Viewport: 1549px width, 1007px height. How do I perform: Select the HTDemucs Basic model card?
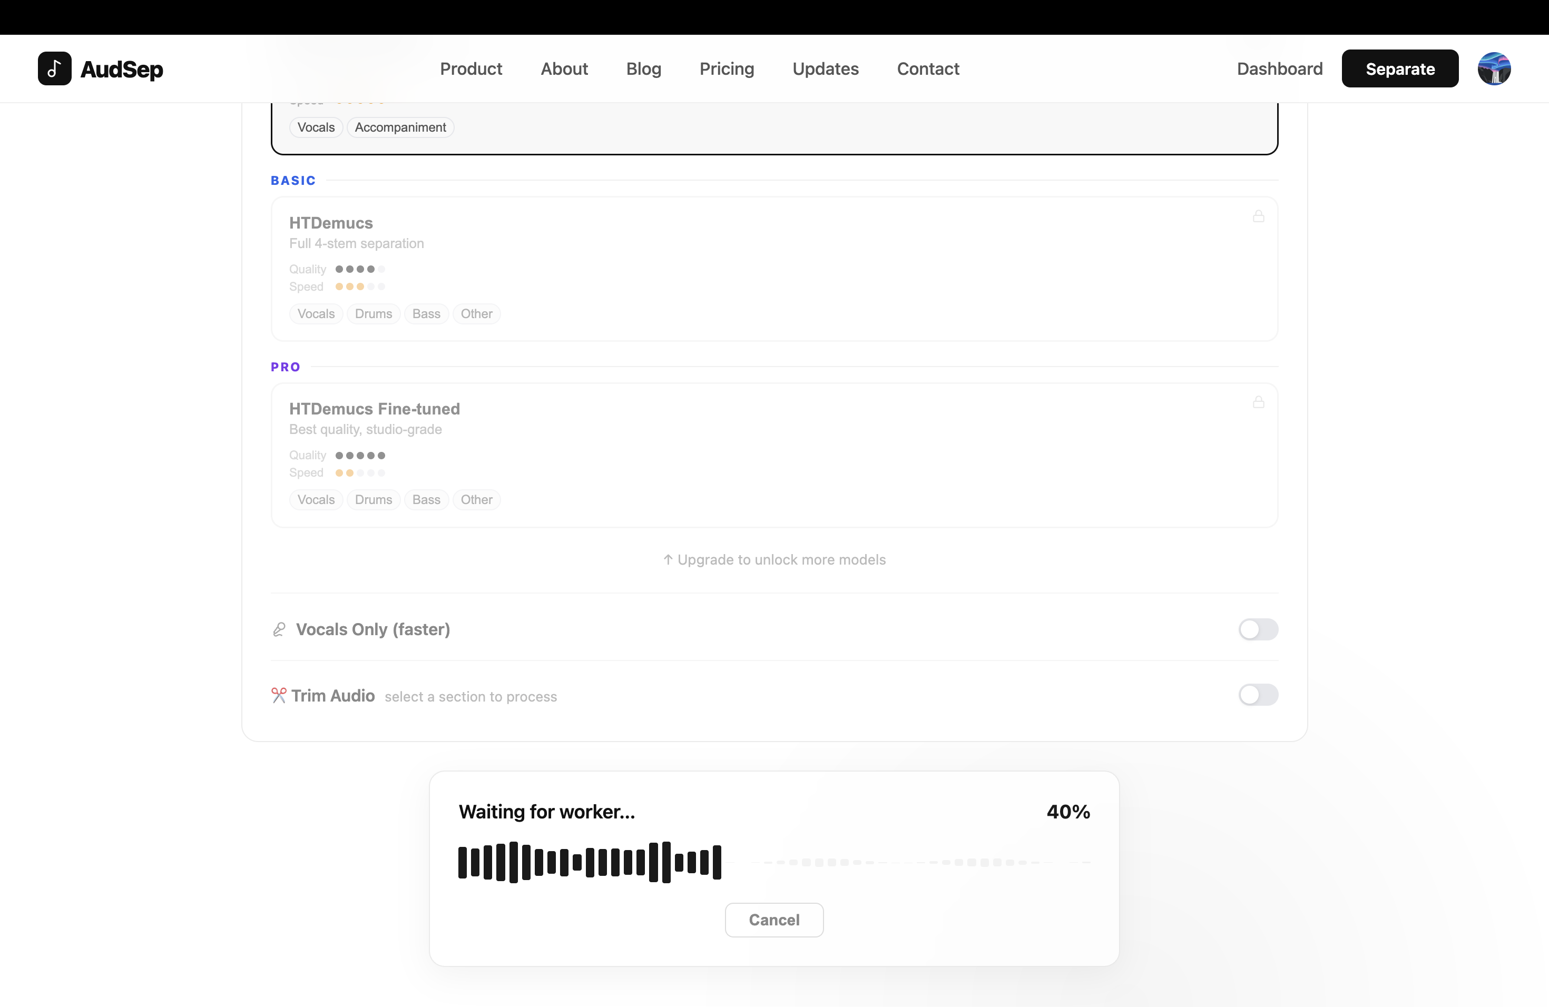[x=774, y=269]
